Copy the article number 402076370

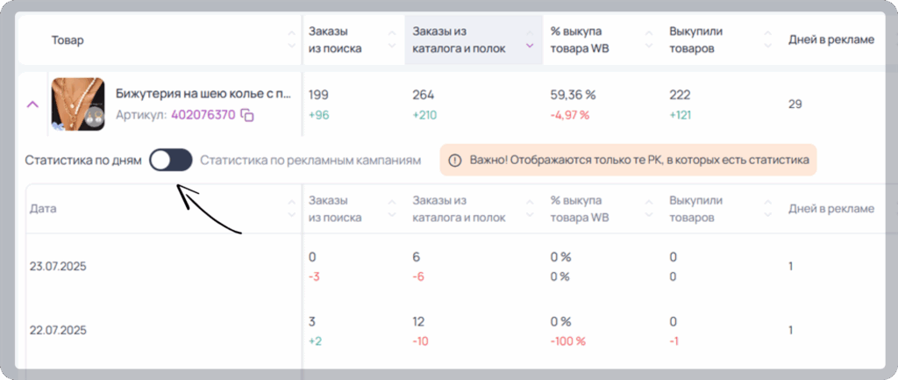[x=247, y=115]
